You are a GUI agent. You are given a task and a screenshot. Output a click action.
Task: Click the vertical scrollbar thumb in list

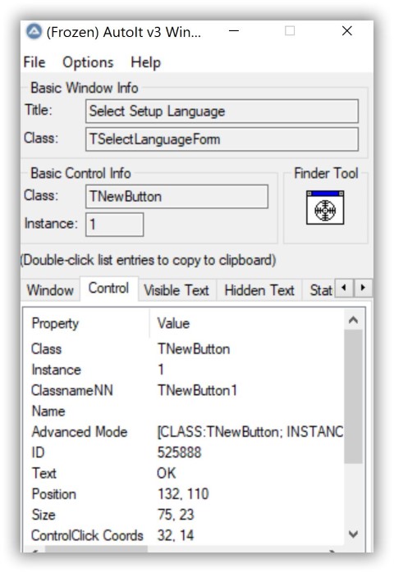(353, 397)
